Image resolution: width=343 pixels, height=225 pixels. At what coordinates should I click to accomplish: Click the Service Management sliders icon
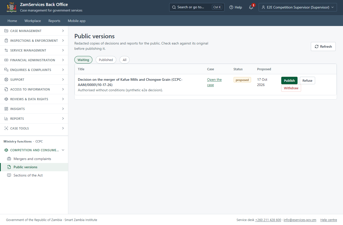point(6,50)
